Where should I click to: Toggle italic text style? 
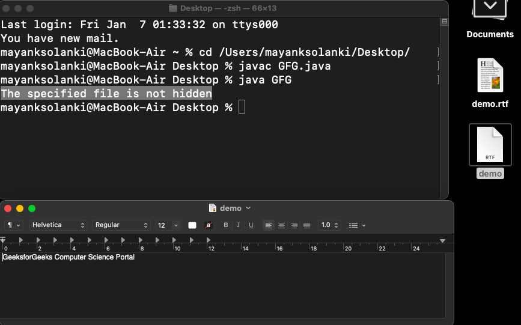(x=238, y=225)
